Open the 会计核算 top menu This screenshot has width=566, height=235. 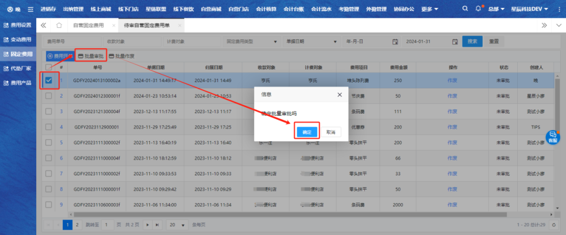267,9
